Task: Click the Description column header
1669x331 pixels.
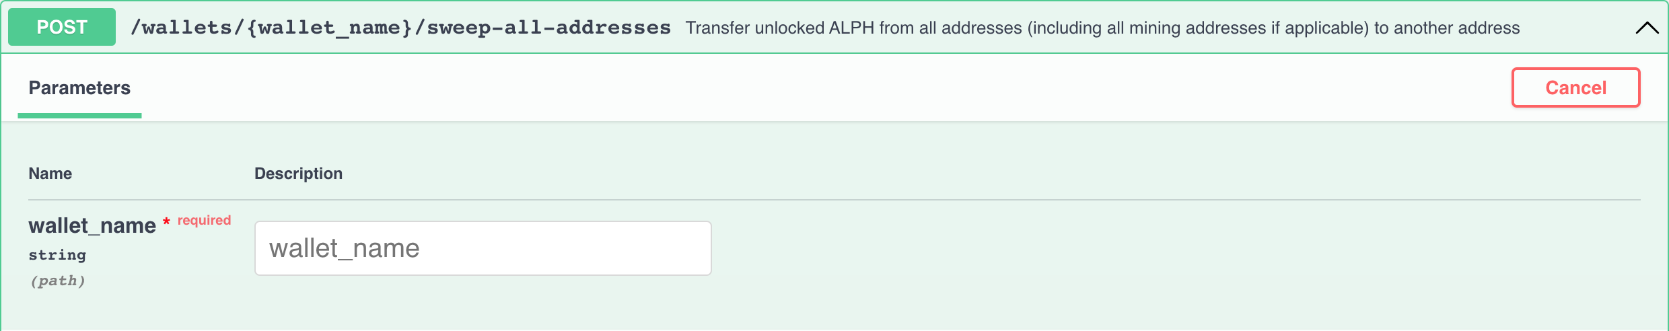Action: point(298,174)
